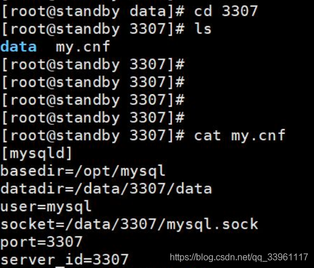Click '/opt/mysql' path in basedir line

(120, 171)
